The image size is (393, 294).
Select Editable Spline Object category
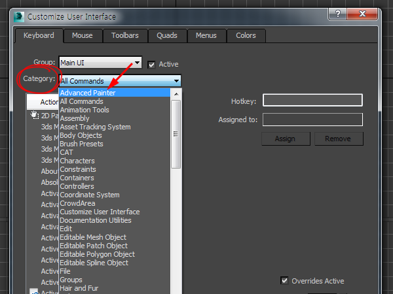(115, 263)
